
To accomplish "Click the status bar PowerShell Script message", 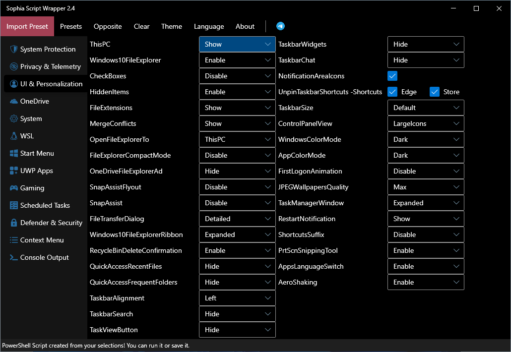I will click(x=96, y=346).
